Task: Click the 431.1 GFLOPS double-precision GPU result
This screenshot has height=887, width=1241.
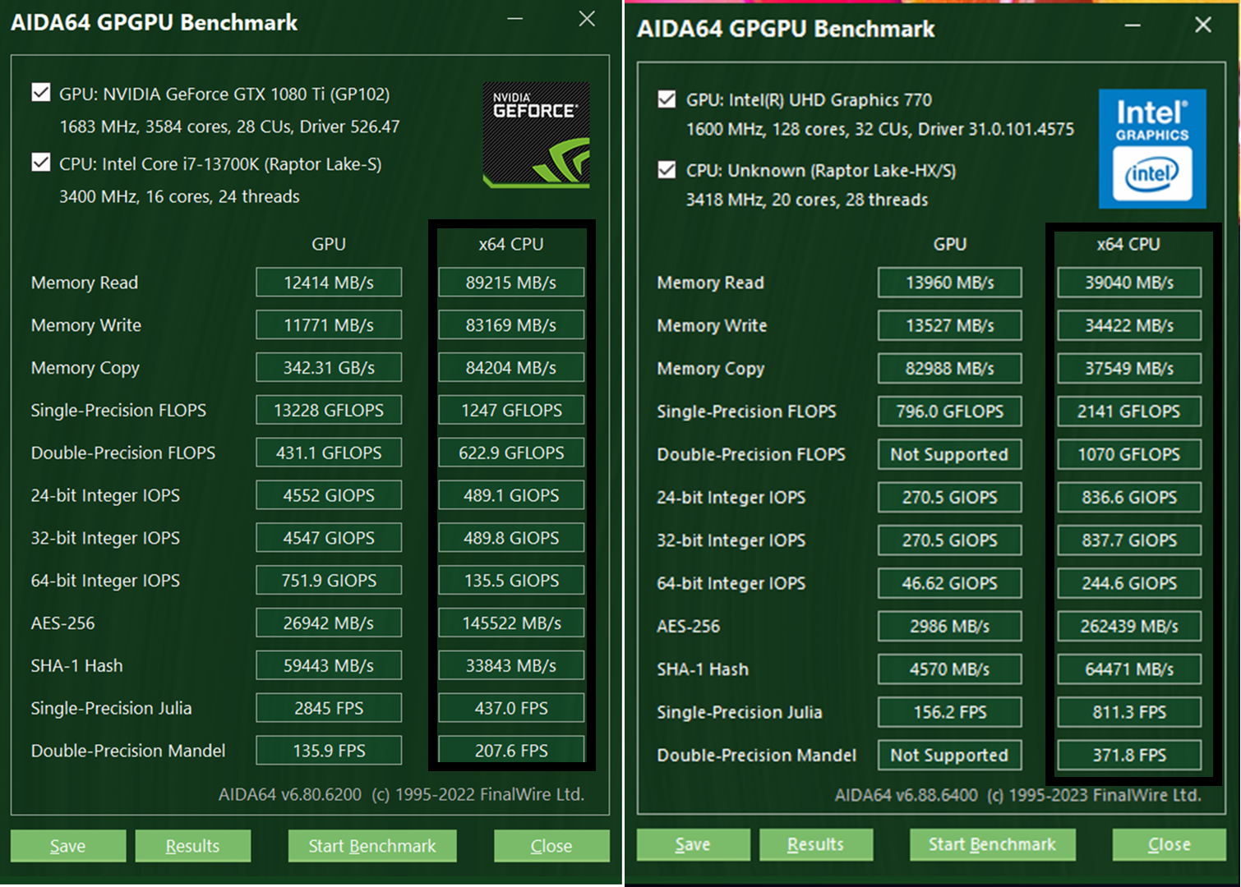Action: pos(329,453)
